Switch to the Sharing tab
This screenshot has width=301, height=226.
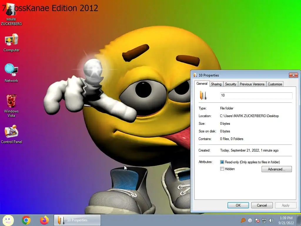click(x=216, y=84)
